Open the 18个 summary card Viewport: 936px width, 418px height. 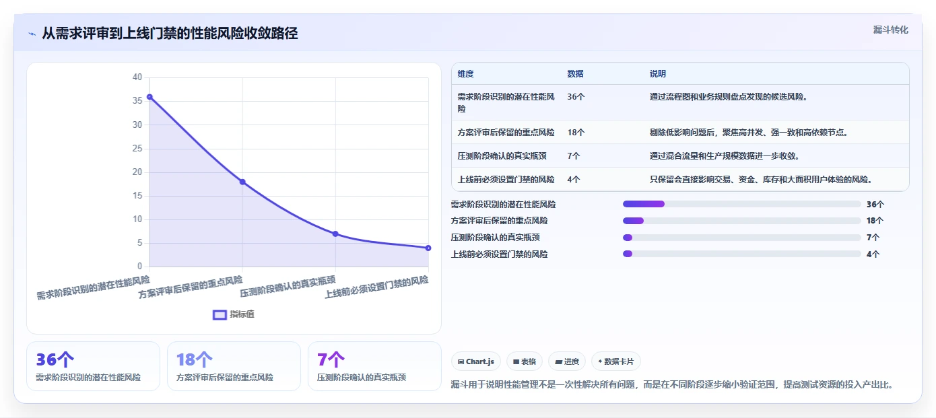click(x=234, y=366)
